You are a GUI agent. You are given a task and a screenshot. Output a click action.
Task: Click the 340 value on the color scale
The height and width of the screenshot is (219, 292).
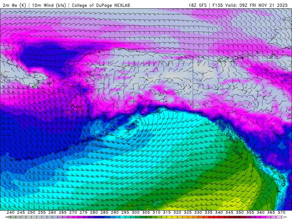click(219, 212)
